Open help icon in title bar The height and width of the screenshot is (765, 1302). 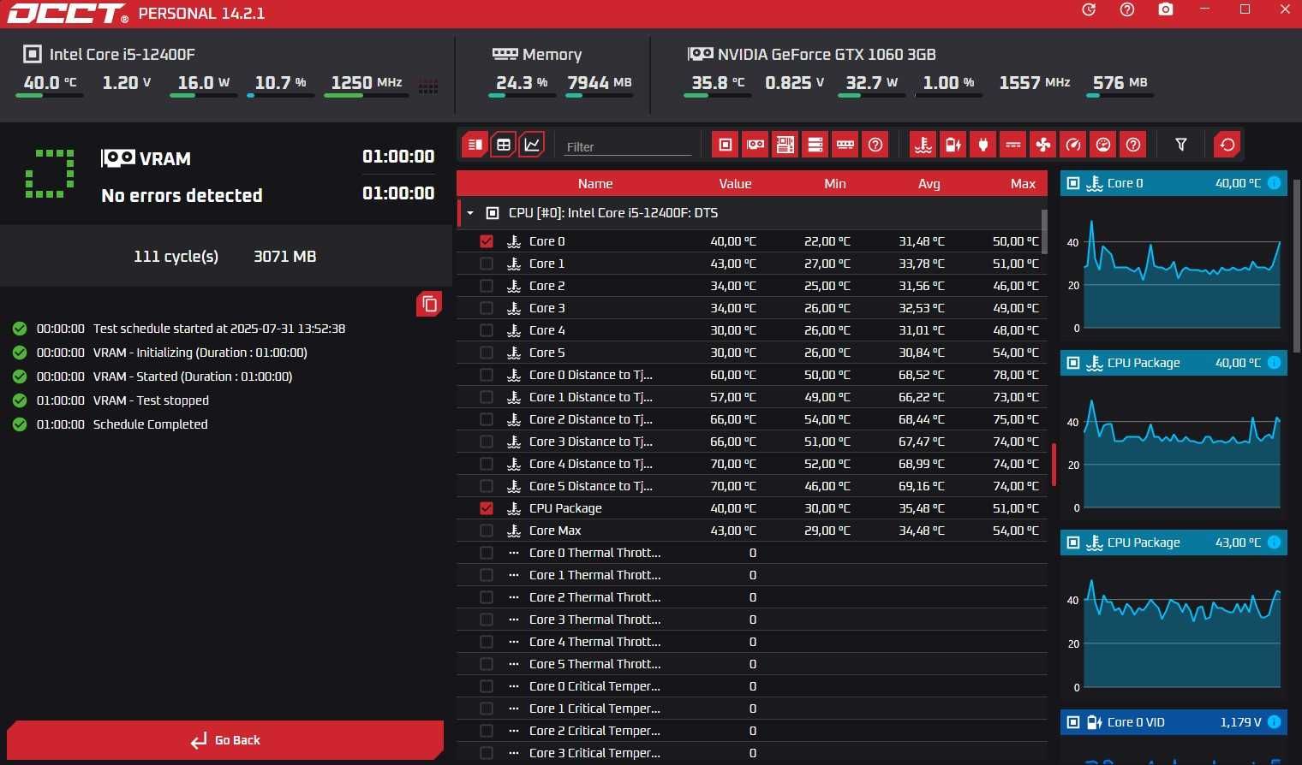pos(1127,9)
